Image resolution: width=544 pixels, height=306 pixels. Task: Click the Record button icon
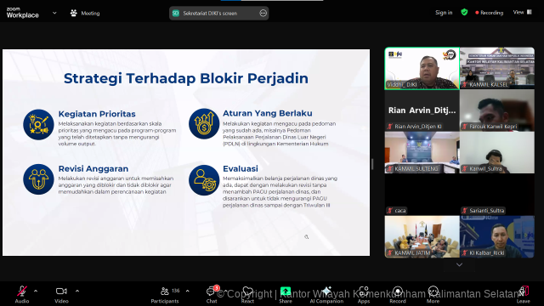tap(398, 291)
